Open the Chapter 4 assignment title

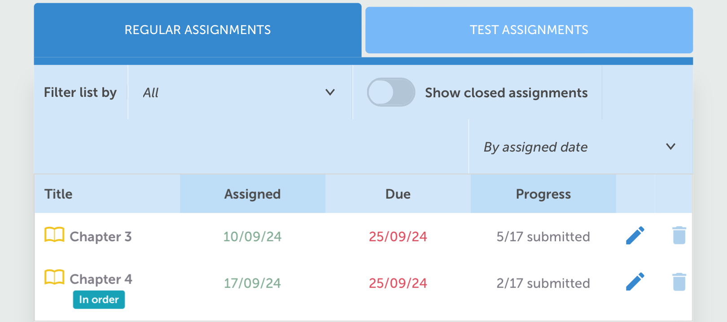[101, 279]
